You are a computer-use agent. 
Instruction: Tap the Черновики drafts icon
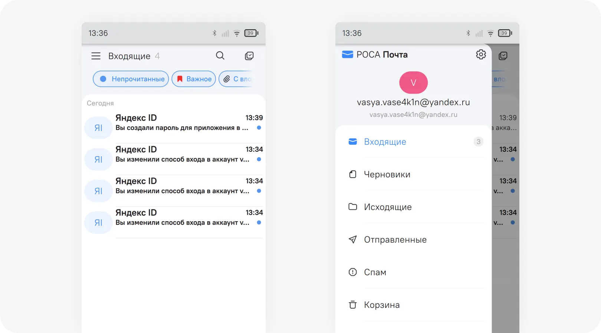(353, 174)
